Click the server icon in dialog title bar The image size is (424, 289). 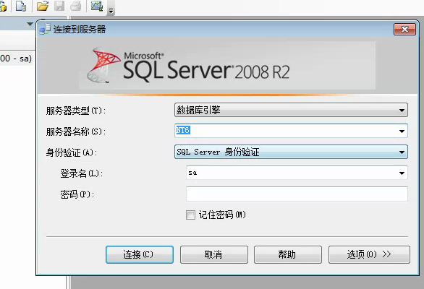[45, 29]
